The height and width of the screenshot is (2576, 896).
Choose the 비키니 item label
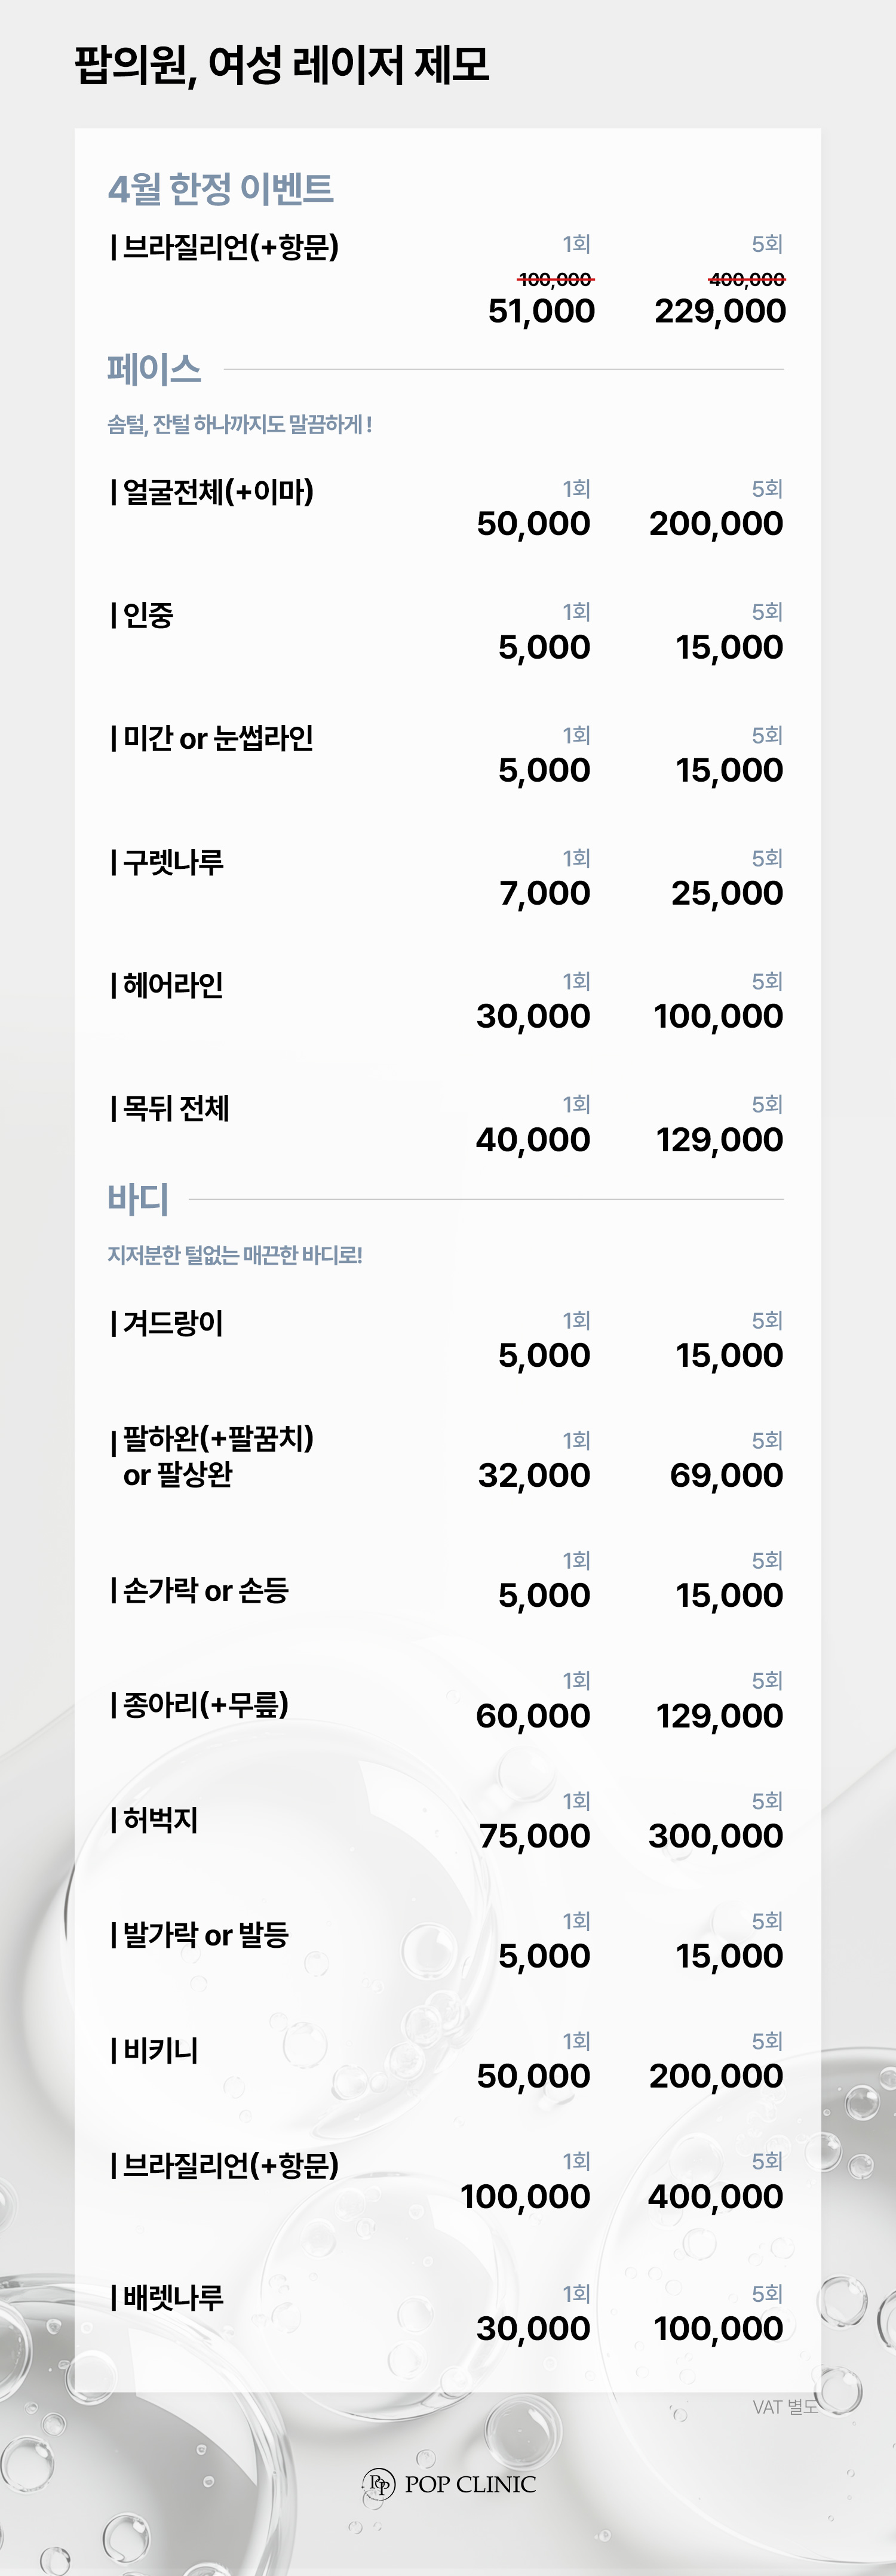154,2050
